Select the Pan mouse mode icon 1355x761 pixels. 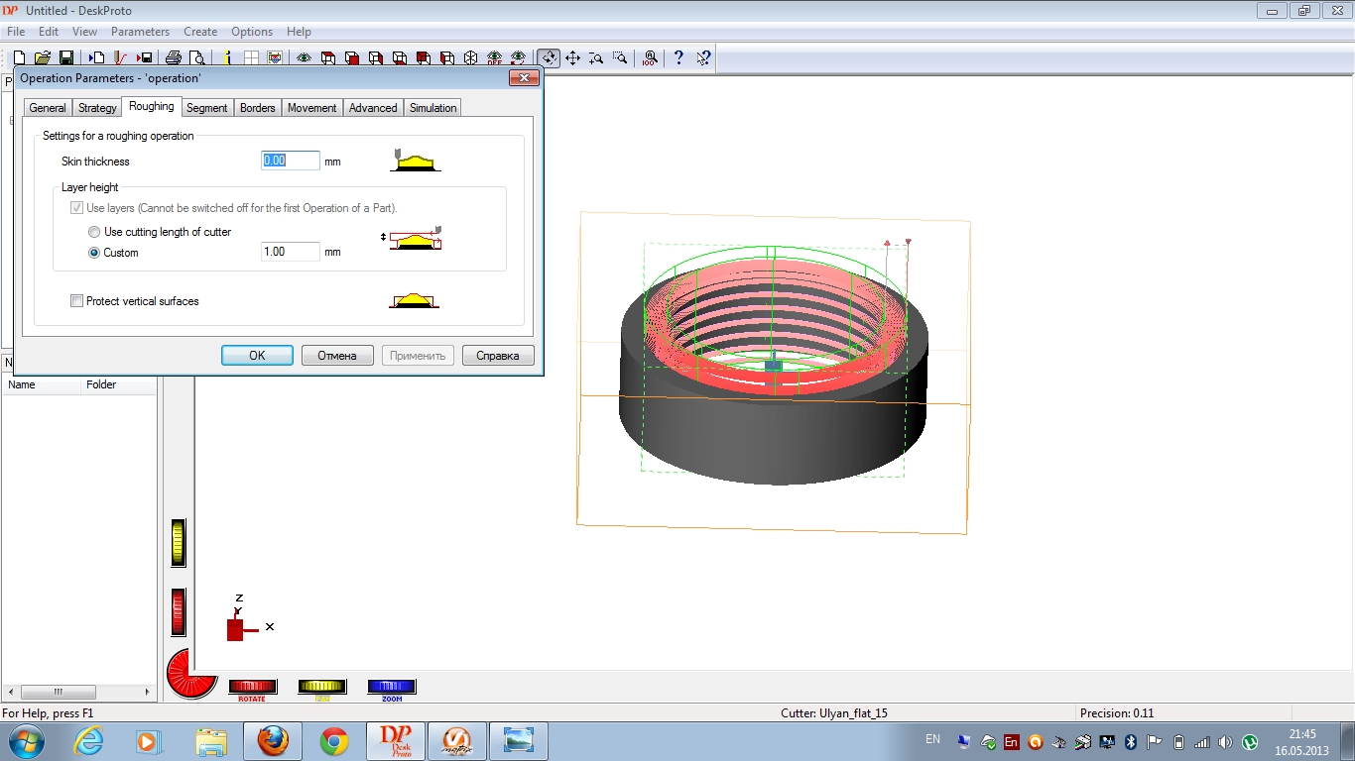pyautogui.click(x=572, y=58)
